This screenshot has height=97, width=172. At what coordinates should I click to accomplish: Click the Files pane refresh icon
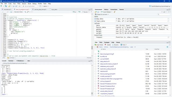(170, 45)
